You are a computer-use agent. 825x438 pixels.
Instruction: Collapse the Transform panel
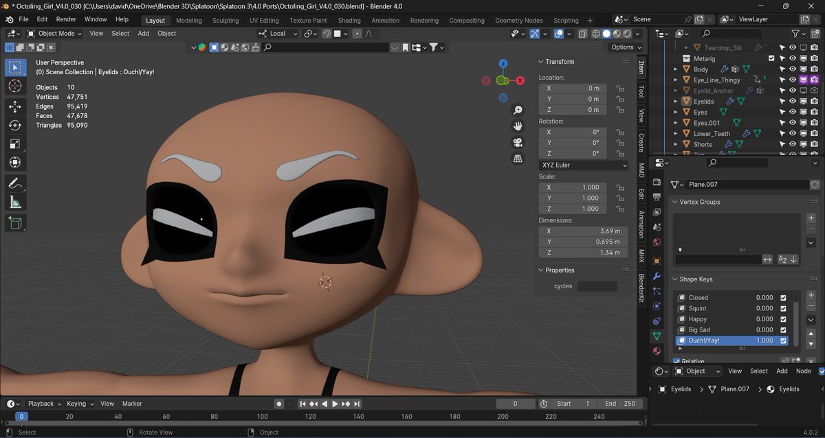[541, 62]
